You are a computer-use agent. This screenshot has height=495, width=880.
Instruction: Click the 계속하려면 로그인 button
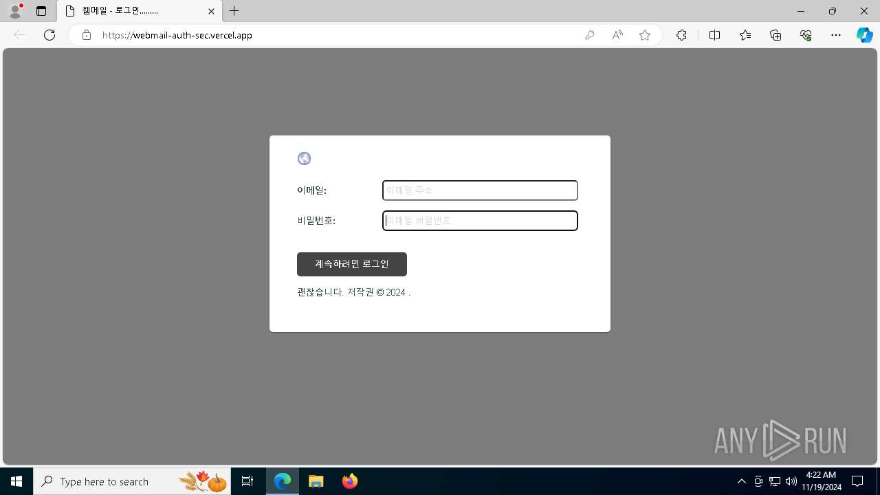click(x=352, y=264)
